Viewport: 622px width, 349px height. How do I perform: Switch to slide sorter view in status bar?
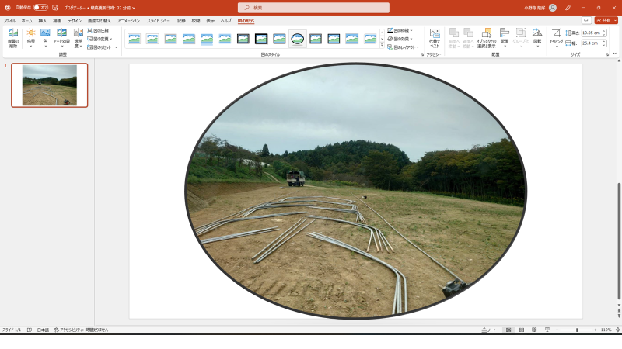pyautogui.click(x=522, y=330)
